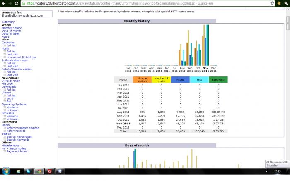Bookmark this page with the star icon
This screenshot has height=181, width=290.
272,3
